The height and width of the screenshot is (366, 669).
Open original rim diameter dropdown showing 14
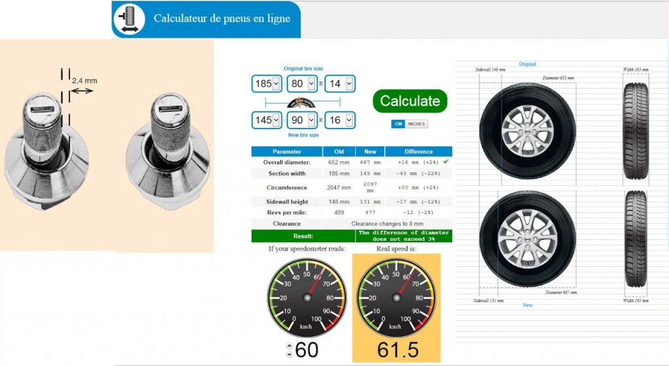coord(340,84)
